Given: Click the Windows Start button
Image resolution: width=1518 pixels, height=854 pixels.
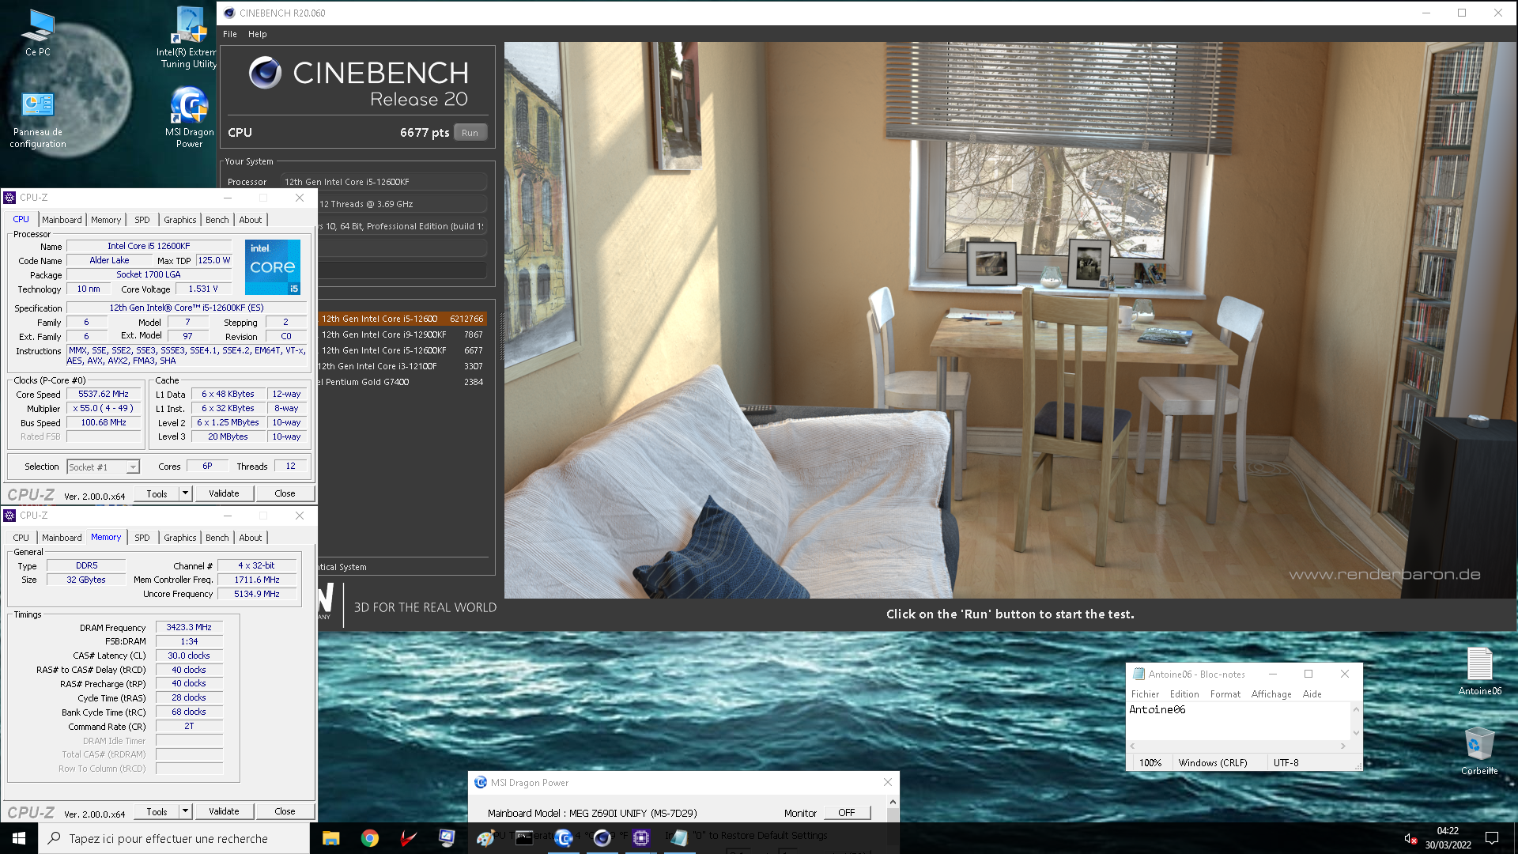Looking at the screenshot, I should [x=19, y=838].
